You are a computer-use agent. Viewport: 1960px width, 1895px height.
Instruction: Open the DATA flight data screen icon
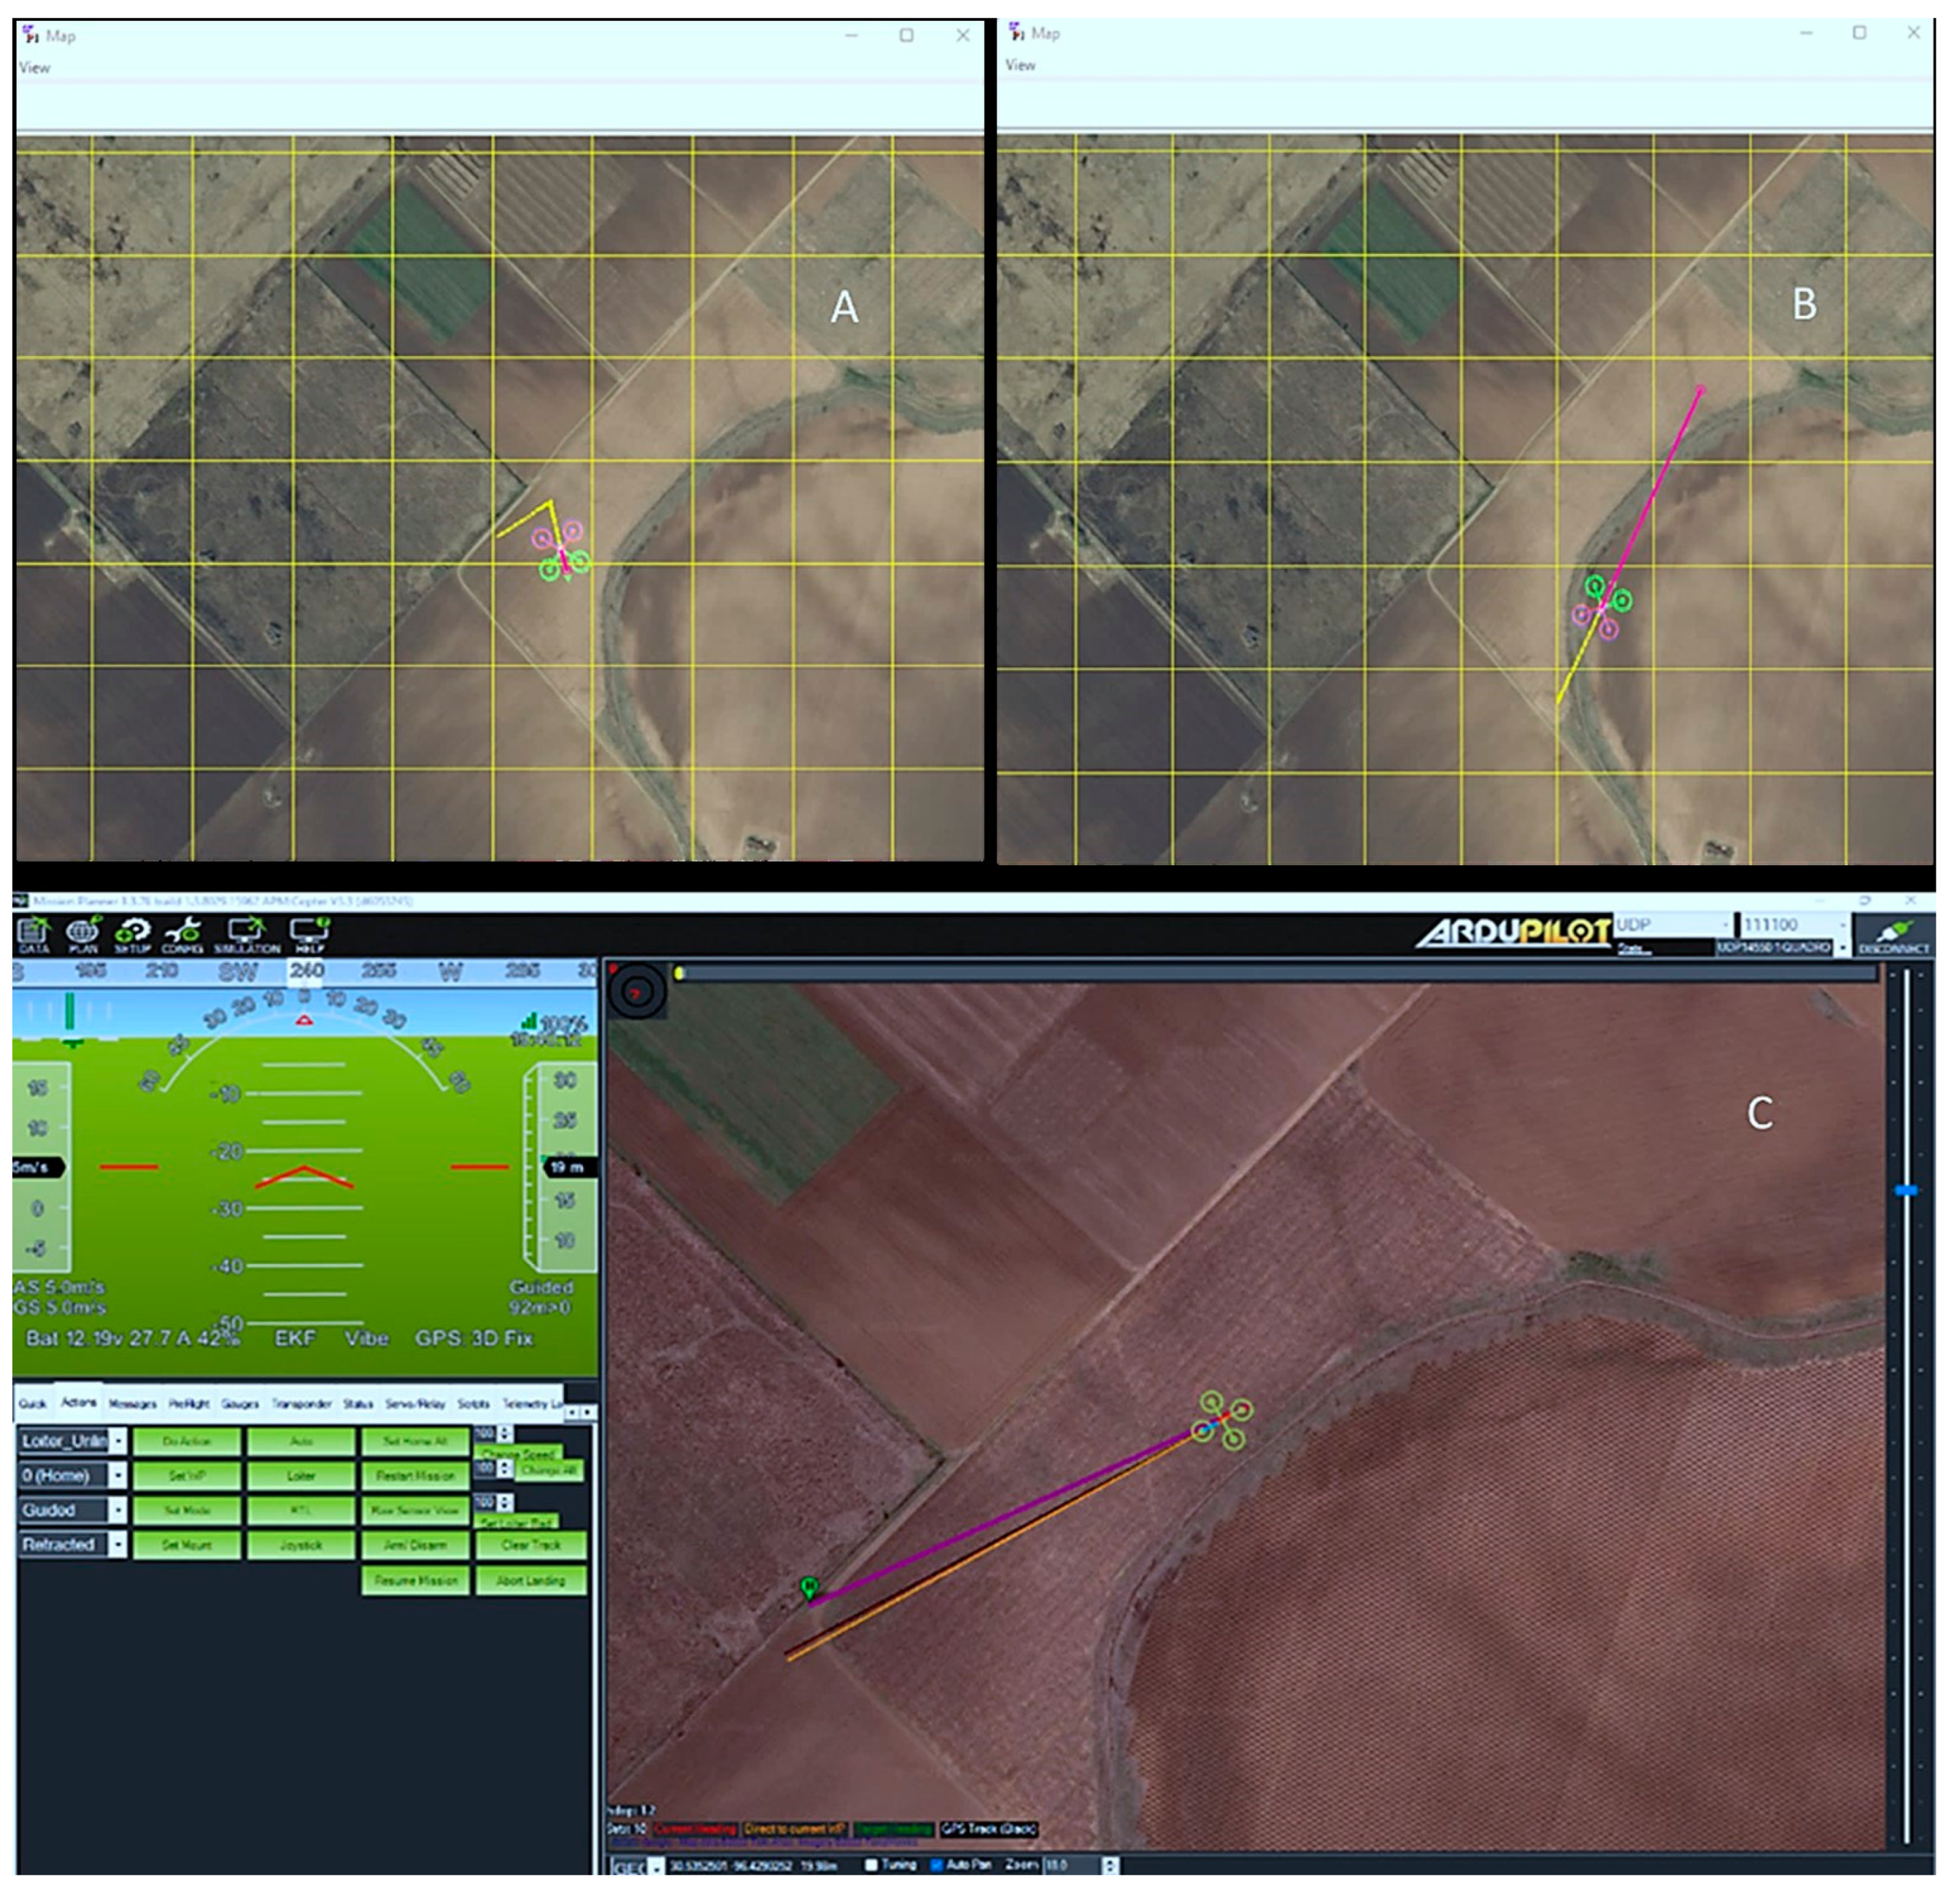coord(33,934)
